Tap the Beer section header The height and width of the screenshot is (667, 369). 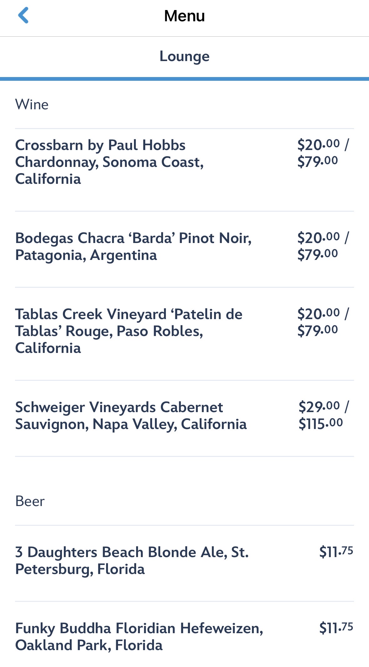tap(30, 501)
